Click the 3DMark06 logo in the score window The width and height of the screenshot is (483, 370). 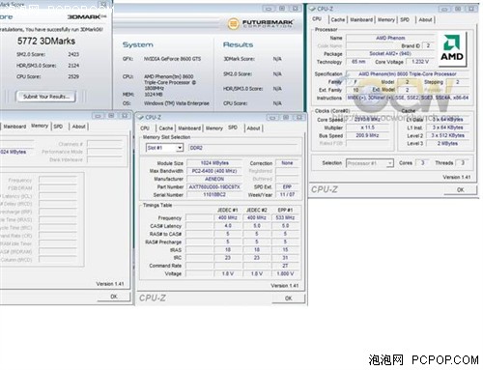coord(87,16)
